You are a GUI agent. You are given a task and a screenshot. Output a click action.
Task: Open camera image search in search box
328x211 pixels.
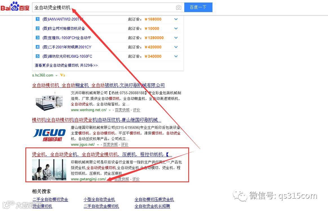178,8
